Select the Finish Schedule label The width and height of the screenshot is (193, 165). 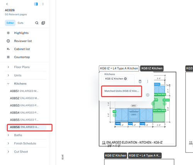click(25, 143)
